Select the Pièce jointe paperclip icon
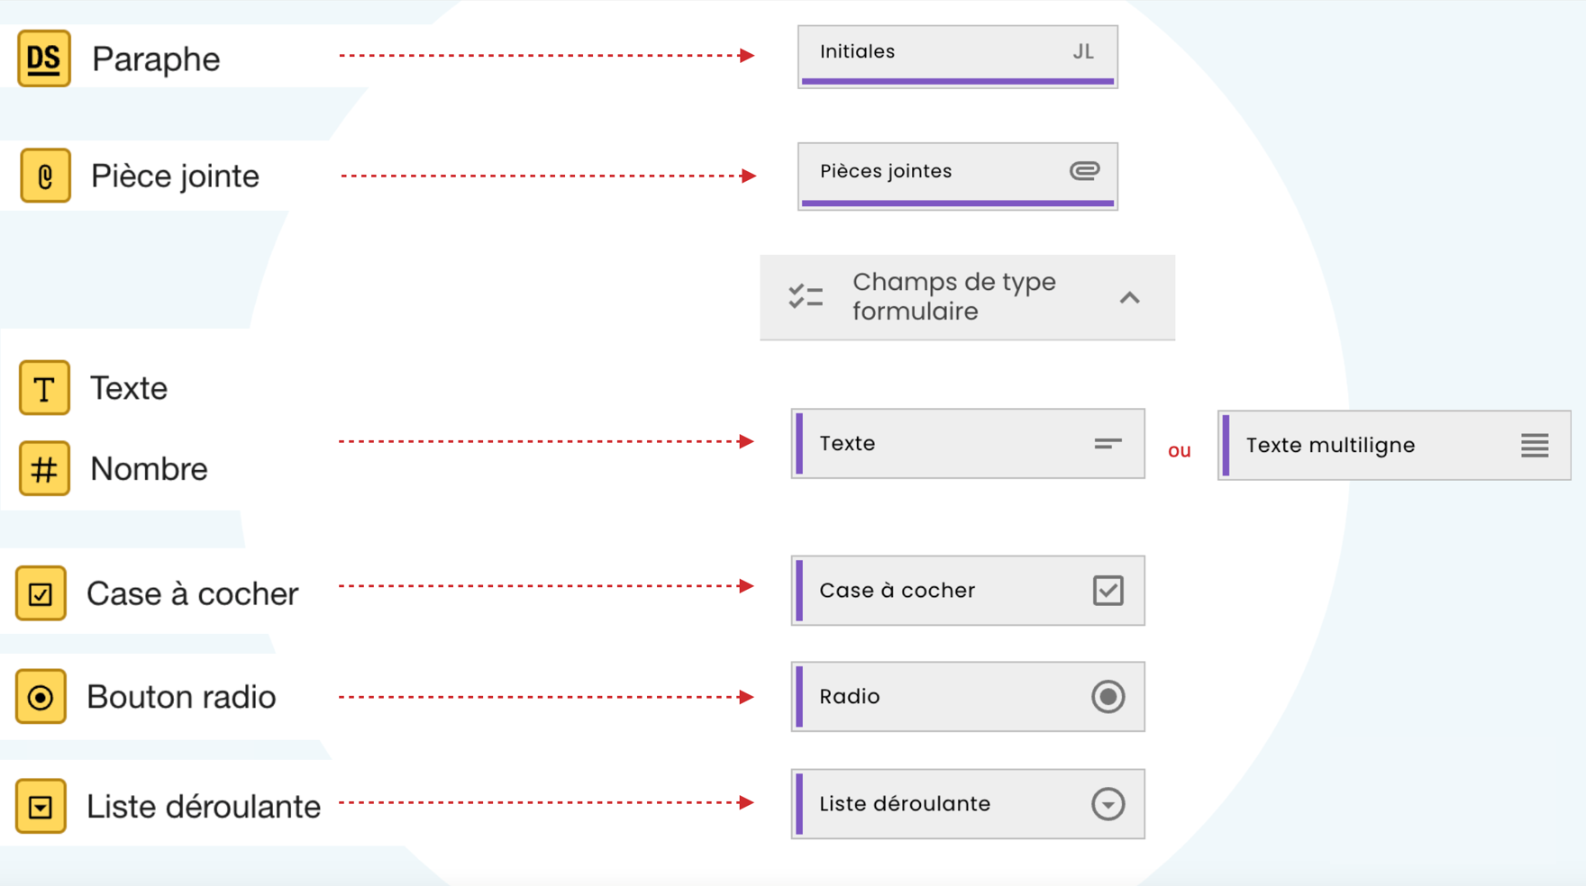Viewport: 1586px width, 886px height. pyautogui.click(x=45, y=176)
